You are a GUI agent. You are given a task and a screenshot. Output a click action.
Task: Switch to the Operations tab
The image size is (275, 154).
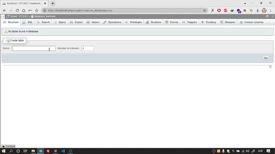112,22
